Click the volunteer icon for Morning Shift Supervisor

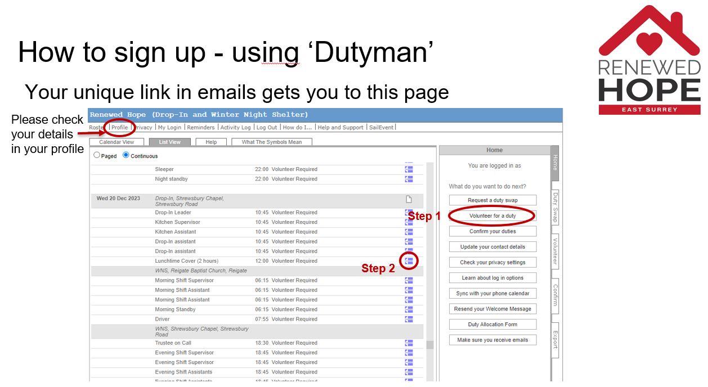(409, 280)
